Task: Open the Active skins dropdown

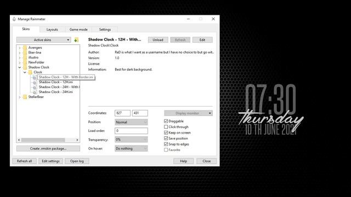Action: point(44,40)
